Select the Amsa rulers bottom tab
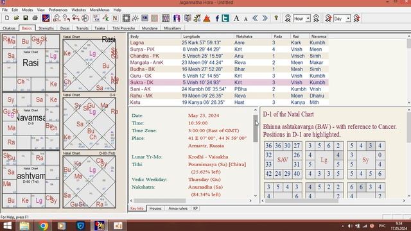 pos(178,209)
